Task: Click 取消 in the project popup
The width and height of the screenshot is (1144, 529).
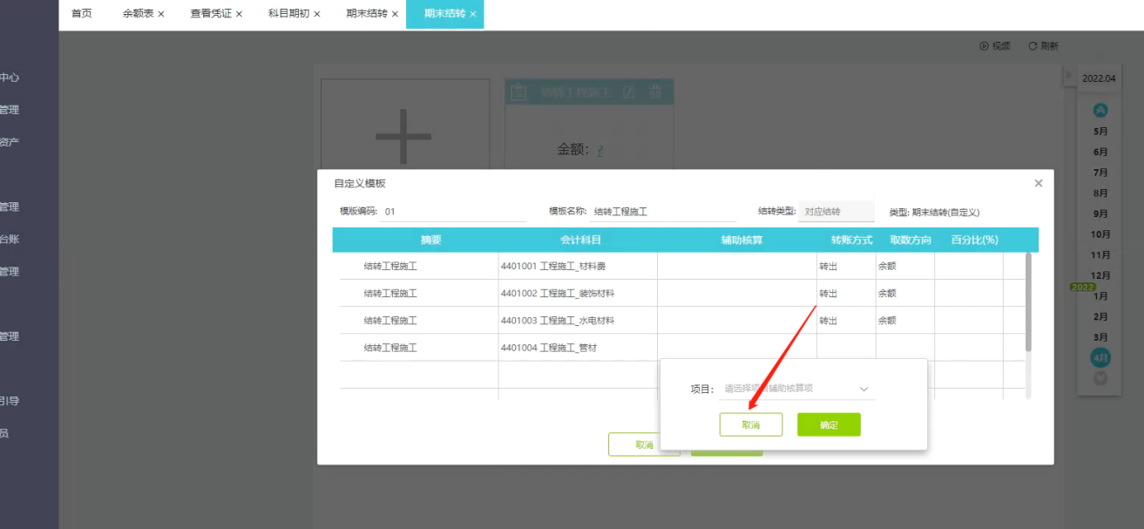Action: point(751,424)
